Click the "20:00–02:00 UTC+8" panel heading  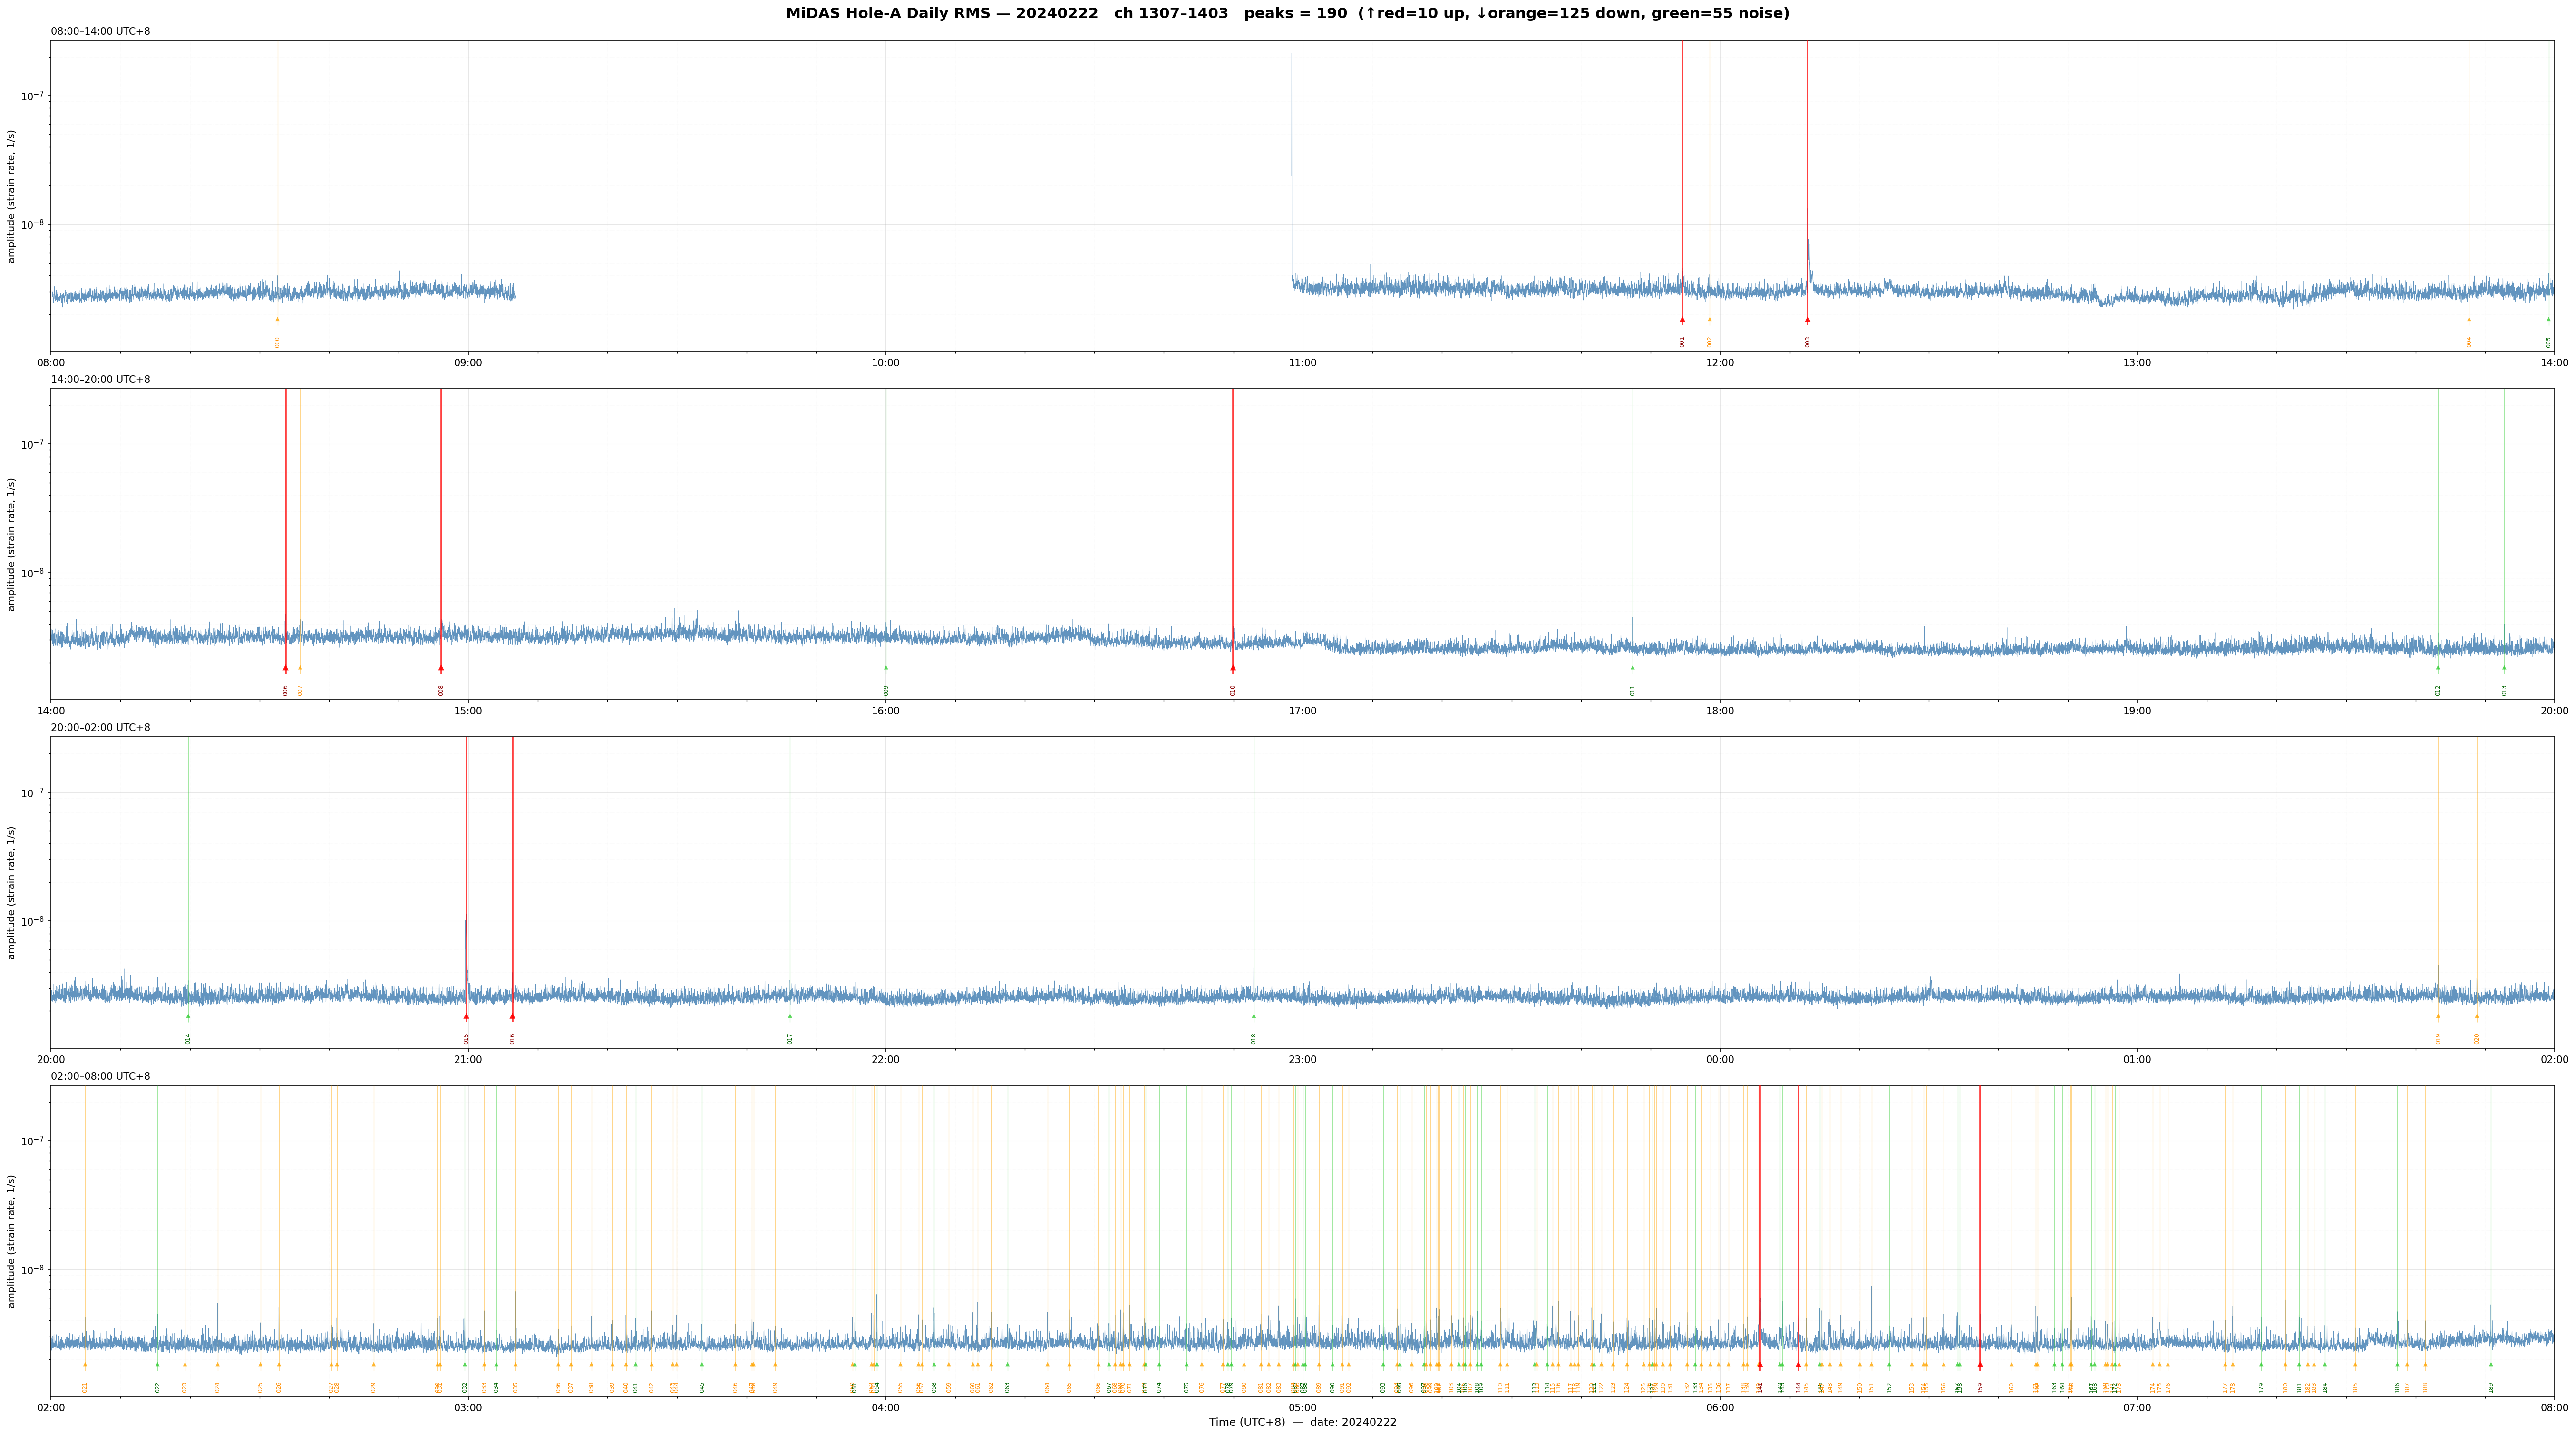(101, 728)
